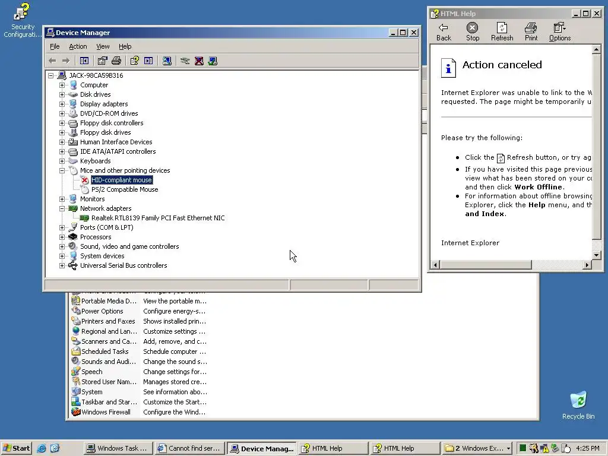
Task: Expand the Display adapters node
Action: coord(62,104)
